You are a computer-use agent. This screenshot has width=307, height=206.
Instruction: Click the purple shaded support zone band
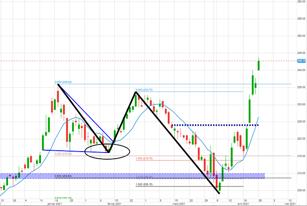(x=133, y=176)
